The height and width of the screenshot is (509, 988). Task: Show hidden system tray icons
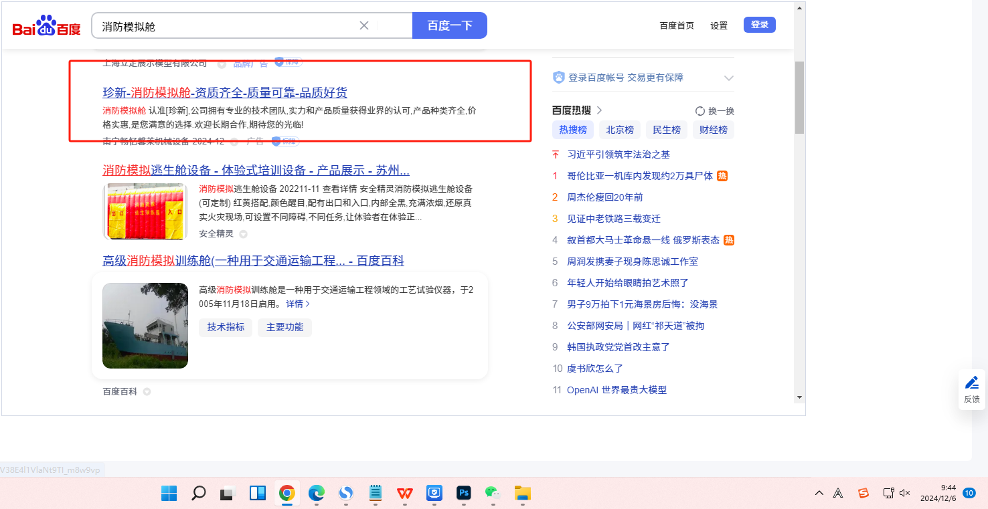click(819, 493)
